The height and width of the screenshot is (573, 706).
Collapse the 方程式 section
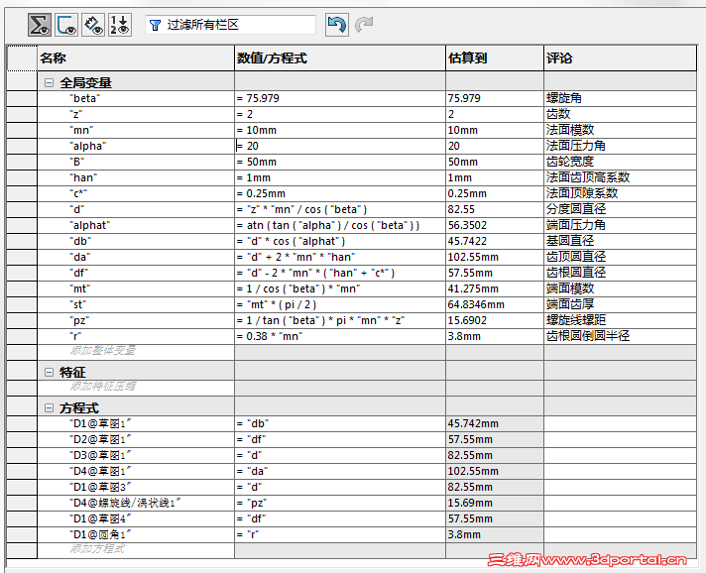[49, 408]
